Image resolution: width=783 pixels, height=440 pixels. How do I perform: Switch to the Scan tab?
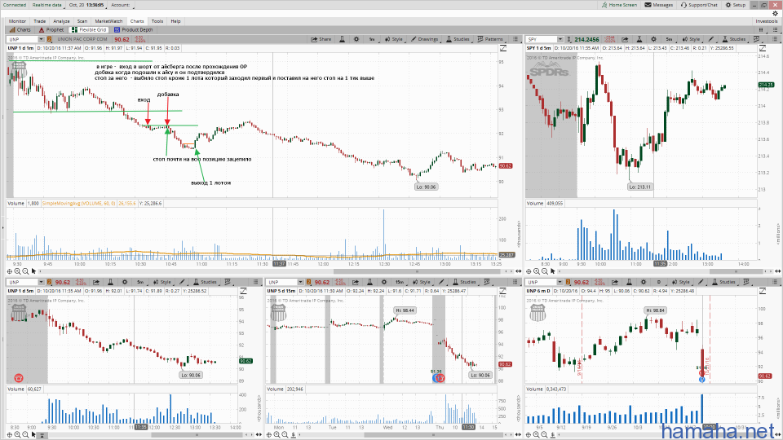82,21
